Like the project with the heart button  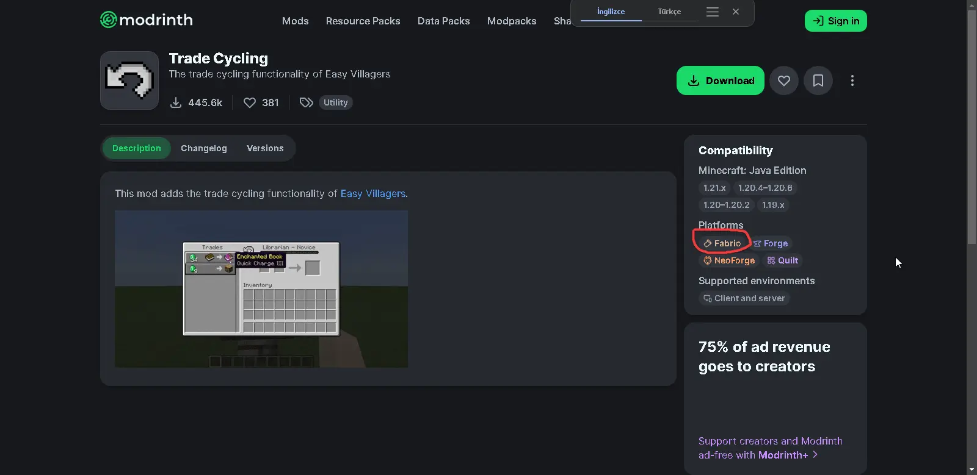(784, 80)
